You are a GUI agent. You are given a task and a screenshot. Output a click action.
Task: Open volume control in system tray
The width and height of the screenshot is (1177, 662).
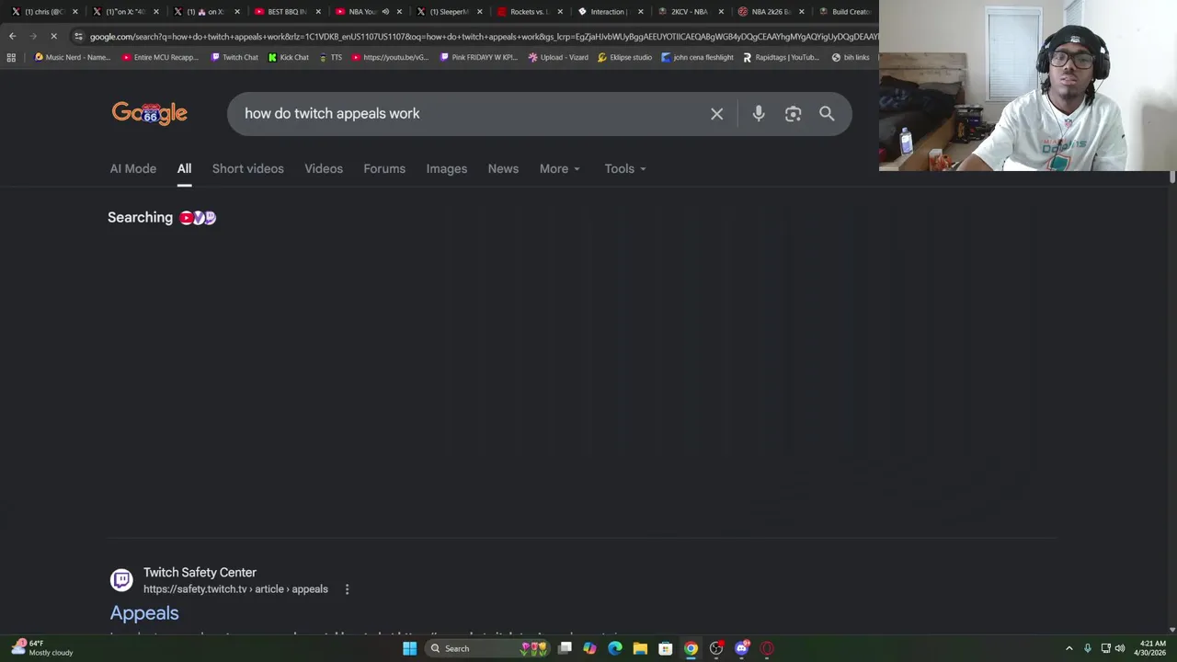(1120, 648)
